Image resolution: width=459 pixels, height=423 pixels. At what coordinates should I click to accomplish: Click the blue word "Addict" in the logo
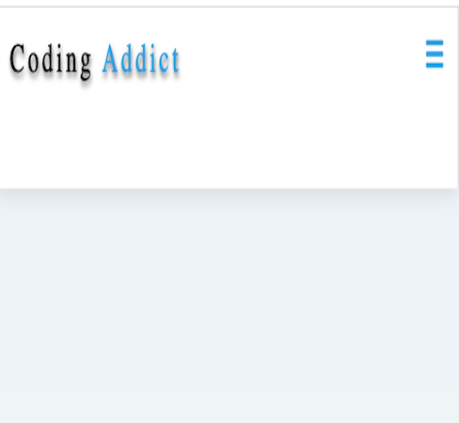(x=141, y=58)
